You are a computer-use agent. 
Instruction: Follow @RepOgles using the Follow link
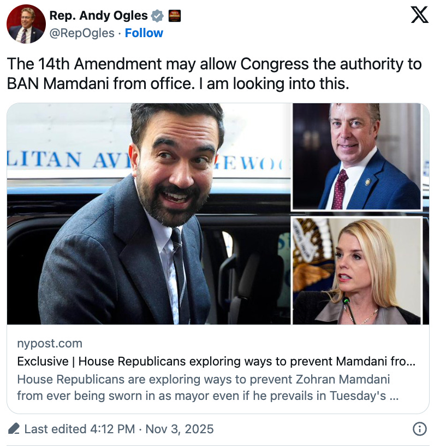pos(144,33)
